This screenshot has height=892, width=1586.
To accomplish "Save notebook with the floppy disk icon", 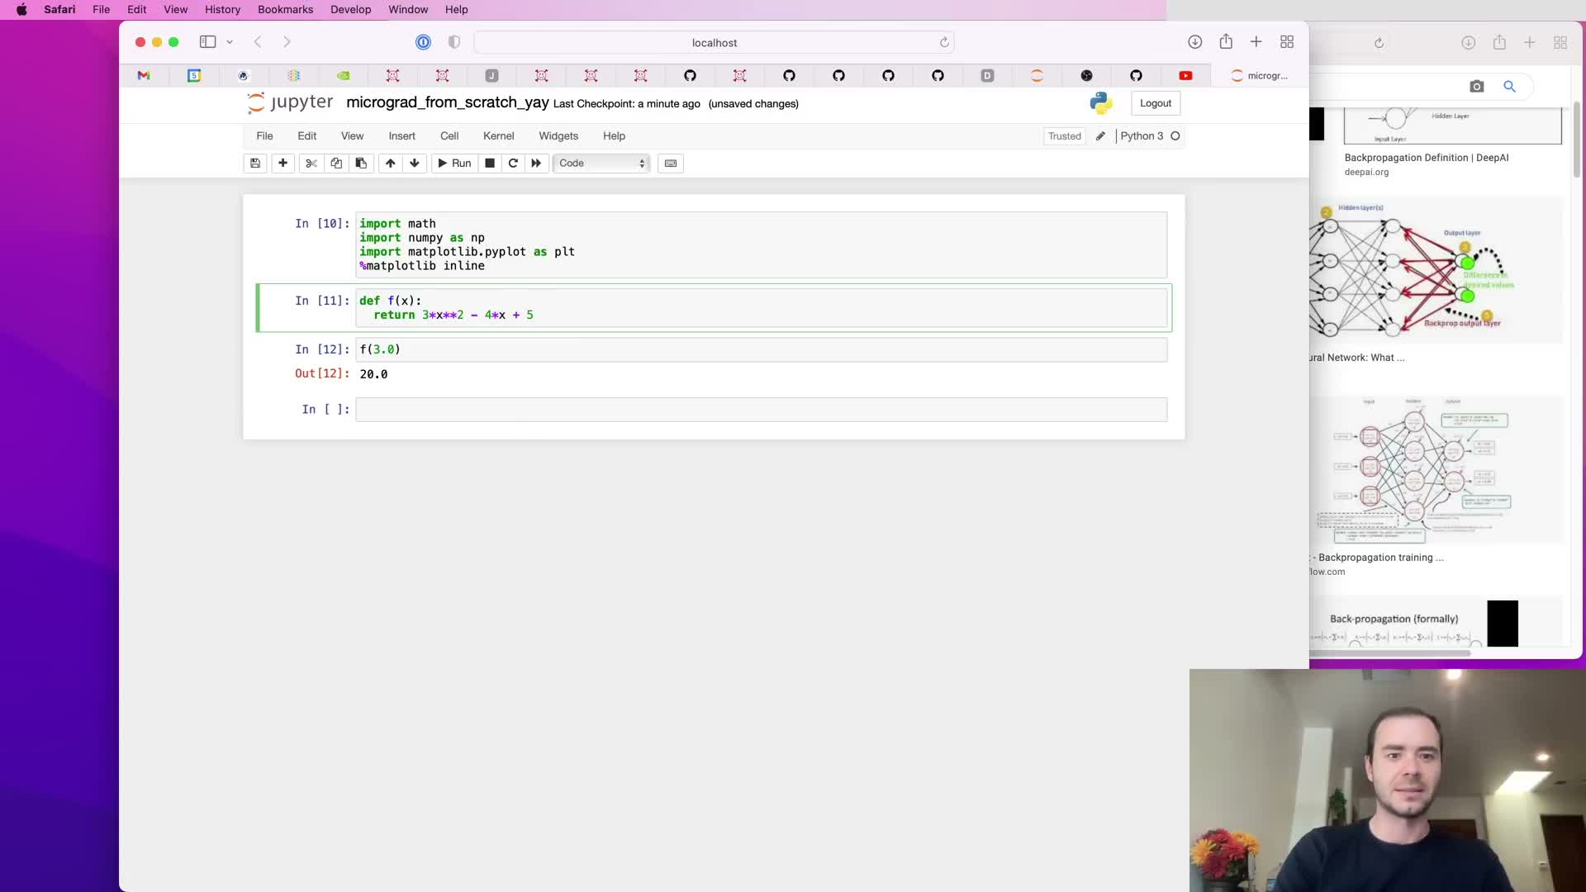I will (255, 164).
